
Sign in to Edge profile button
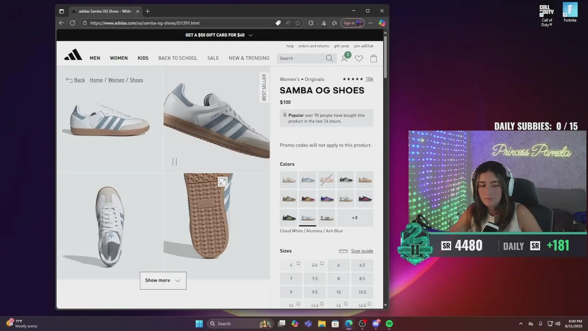352,23
